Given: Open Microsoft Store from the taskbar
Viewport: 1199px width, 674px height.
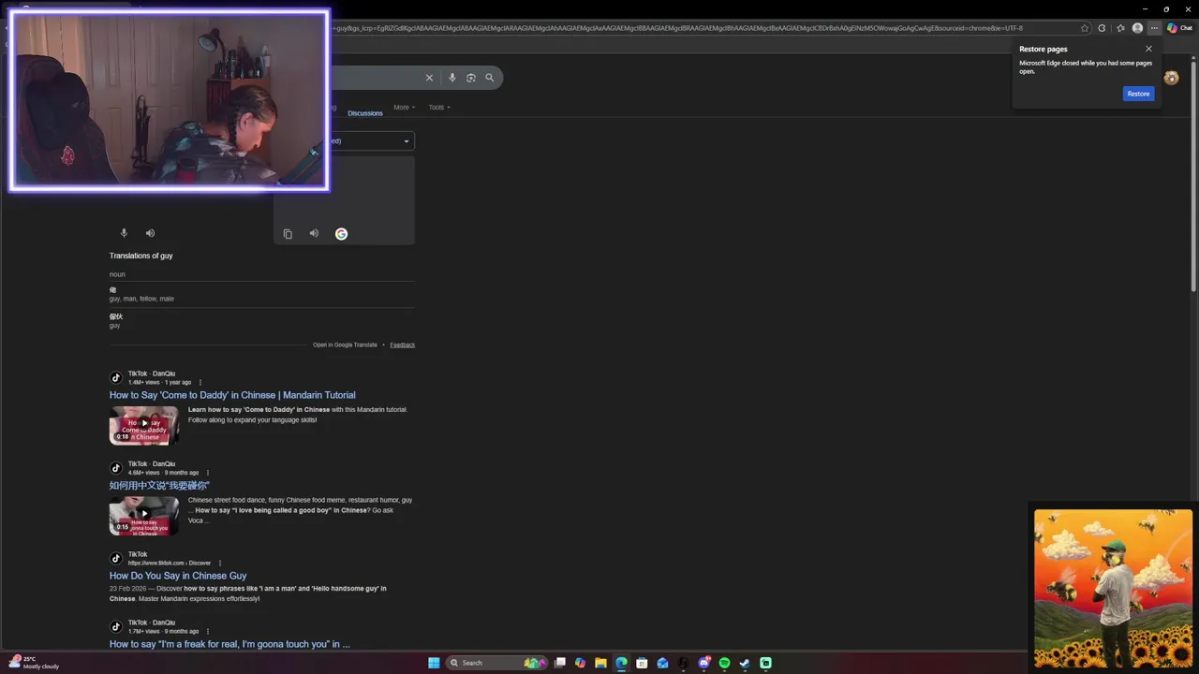Looking at the screenshot, I should click(642, 663).
